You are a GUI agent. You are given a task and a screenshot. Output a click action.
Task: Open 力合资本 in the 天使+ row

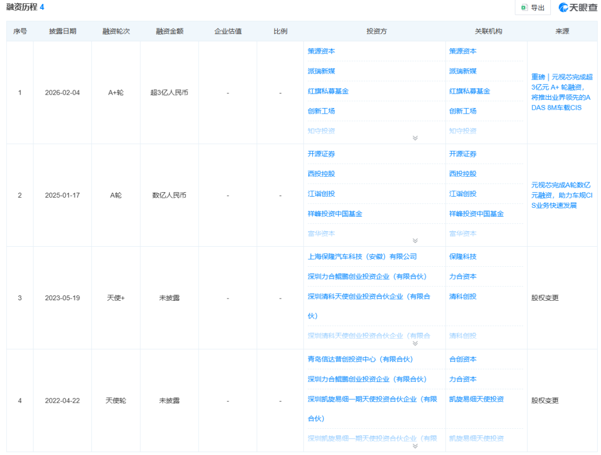pyautogui.click(x=462, y=276)
